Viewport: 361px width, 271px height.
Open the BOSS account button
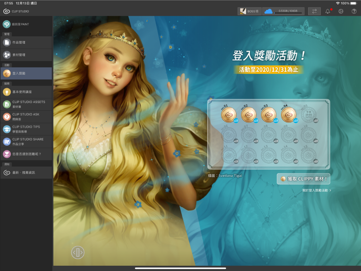pyautogui.click(x=249, y=11)
